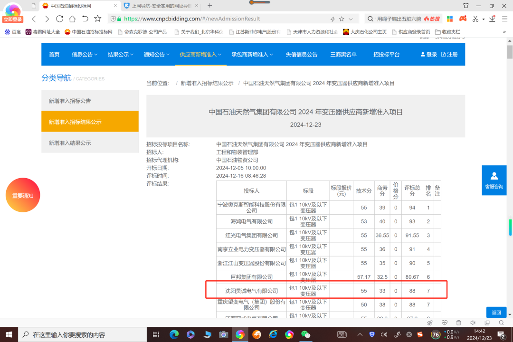
Task: Expand more bookmarks with double chevron
Action: point(504,32)
